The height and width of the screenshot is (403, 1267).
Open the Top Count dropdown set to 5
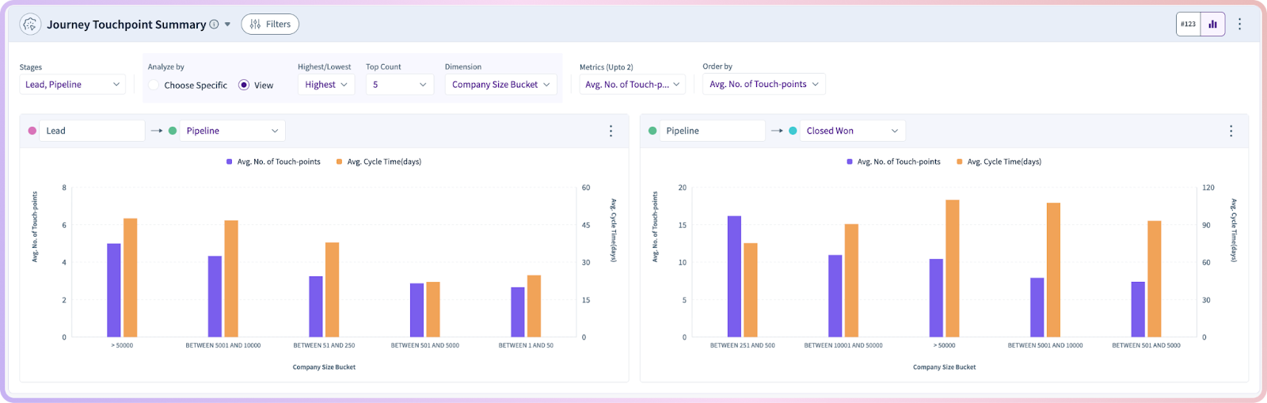point(400,85)
